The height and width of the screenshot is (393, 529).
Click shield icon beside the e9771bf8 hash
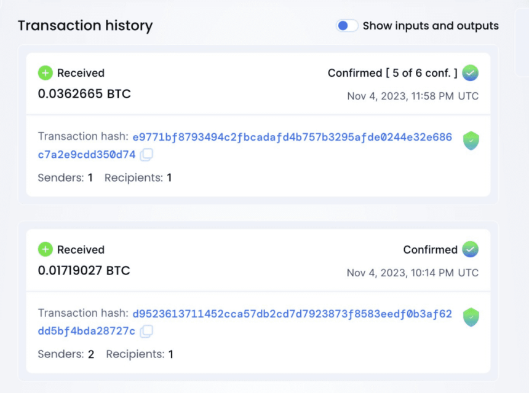(471, 141)
